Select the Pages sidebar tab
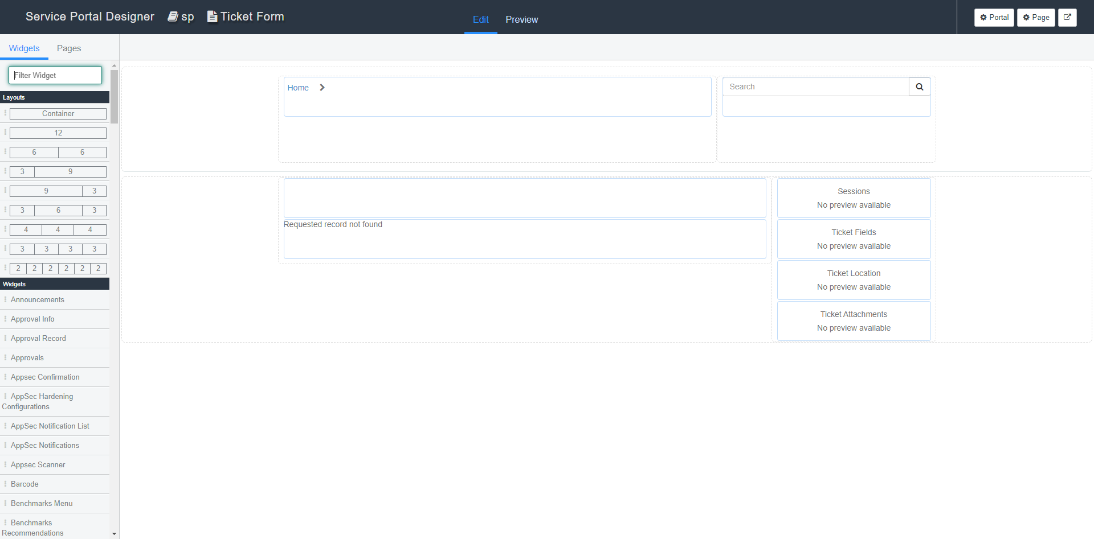This screenshot has width=1094, height=539. [x=69, y=48]
